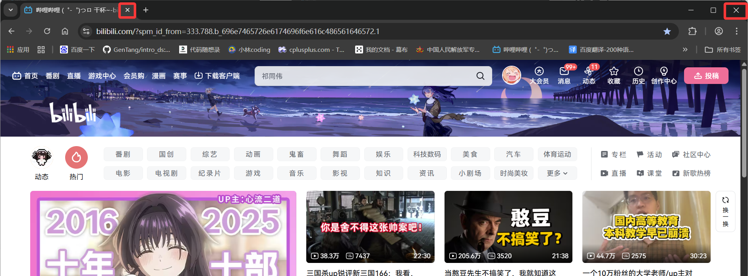Open the 番剧 nav item
This screenshot has width=748, height=276.
click(52, 76)
